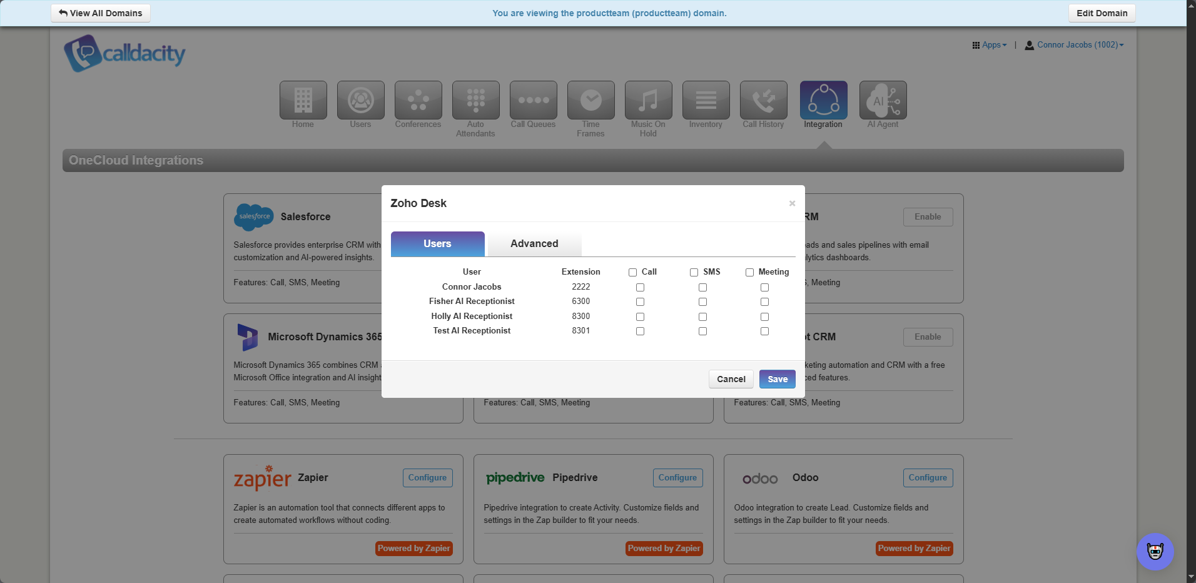Go to the Users navigation icon
This screenshot has height=583, width=1196.
(360, 100)
